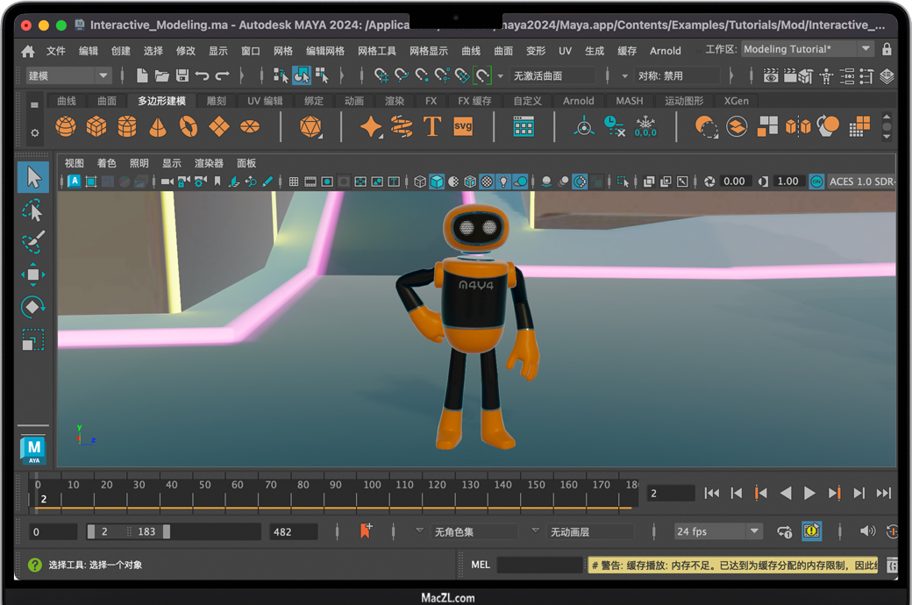The height and width of the screenshot is (605, 912).
Task: Create a polygon sphere from the shelf
Action: click(66, 127)
